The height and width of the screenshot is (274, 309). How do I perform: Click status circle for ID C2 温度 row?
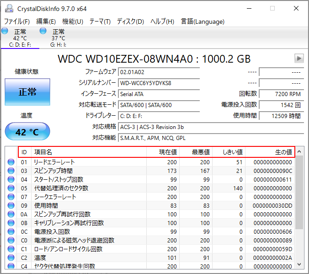point(11,258)
